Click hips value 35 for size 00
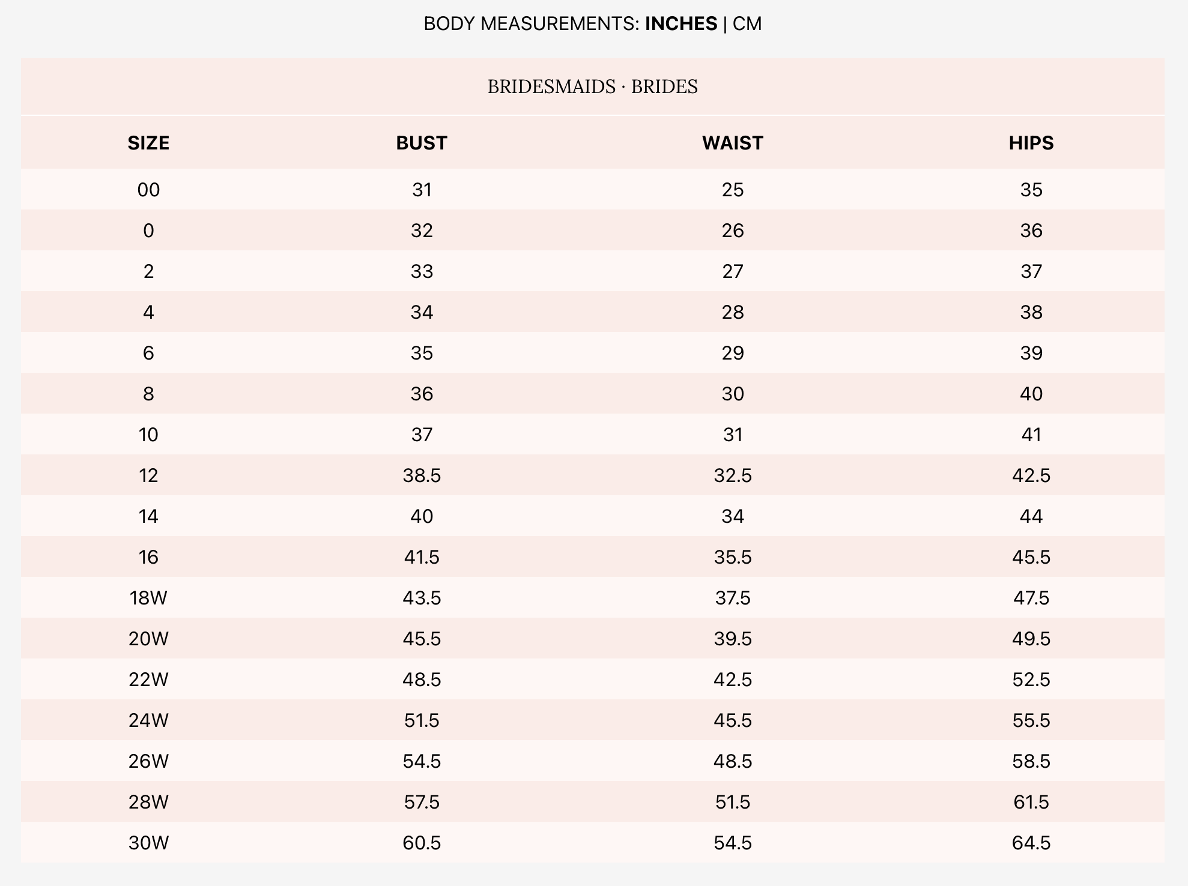 pos(1031,190)
